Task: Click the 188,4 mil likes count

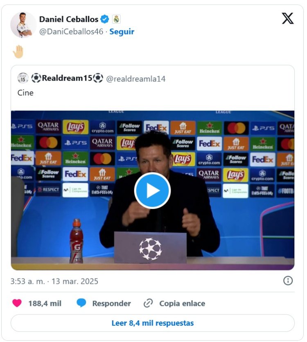Action: coord(45,303)
